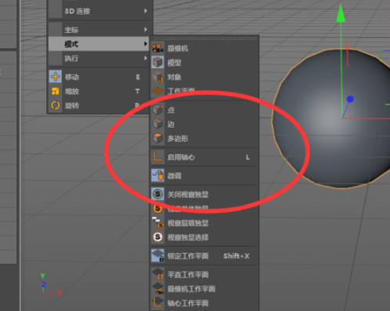Image resolution: width=390 pixels, height=311 pixels.
Task: Click the dotted tear-off strip atop submenu
Action: (205, 38)
